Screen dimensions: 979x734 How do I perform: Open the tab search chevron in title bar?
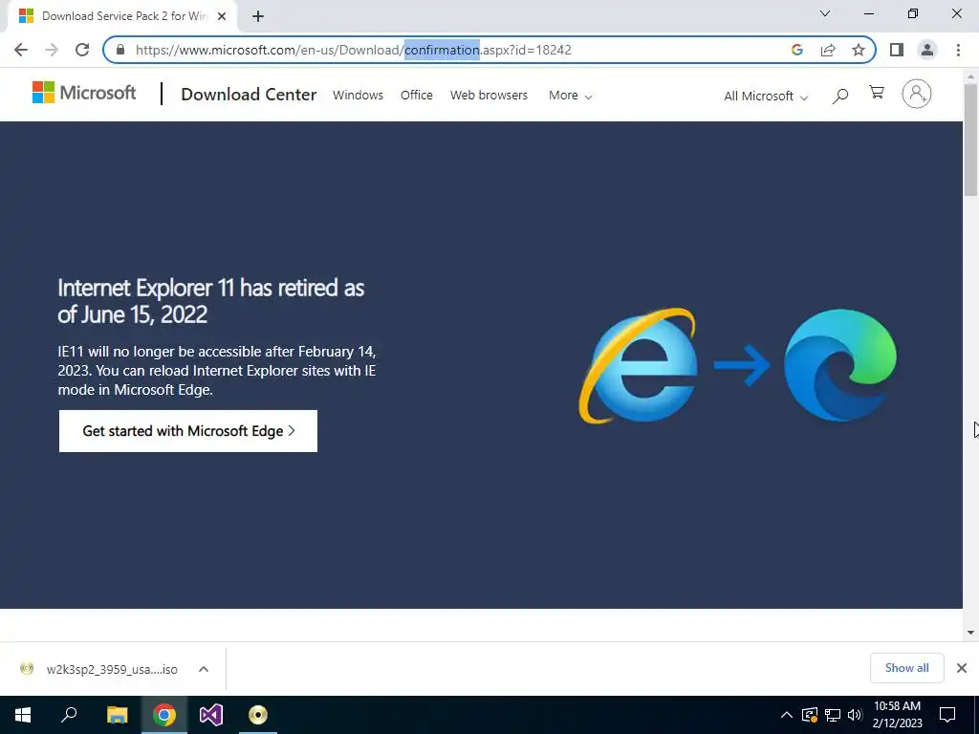(x=825, y=13)
